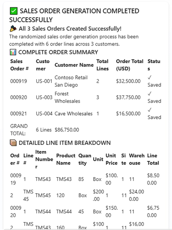Click the $32,500.00 order total
This screenshot has width=172, height=230.
click(x=128, y=81)
